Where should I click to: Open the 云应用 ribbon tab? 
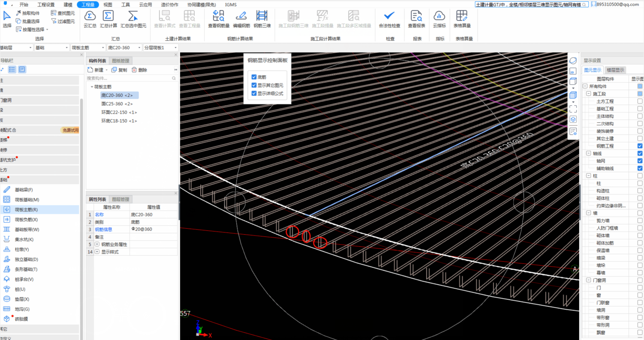(146, 5)
